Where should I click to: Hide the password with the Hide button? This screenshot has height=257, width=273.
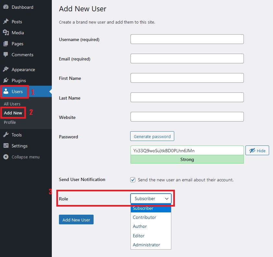tap(257, 151)
